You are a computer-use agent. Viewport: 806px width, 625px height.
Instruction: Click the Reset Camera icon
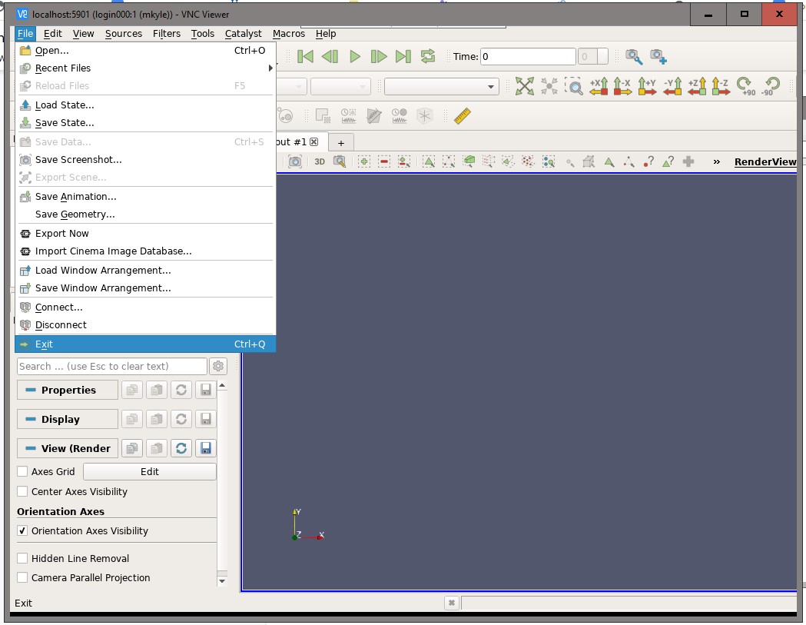pyautogui.click(x=524, y=86)
